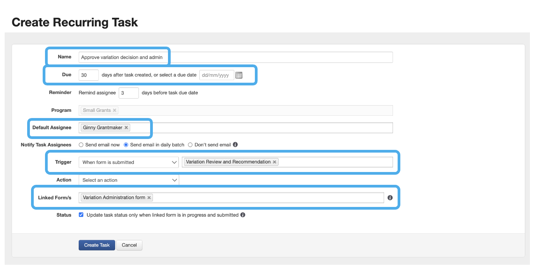
Task: Click the Create Task button
Action: click(97, 245)
